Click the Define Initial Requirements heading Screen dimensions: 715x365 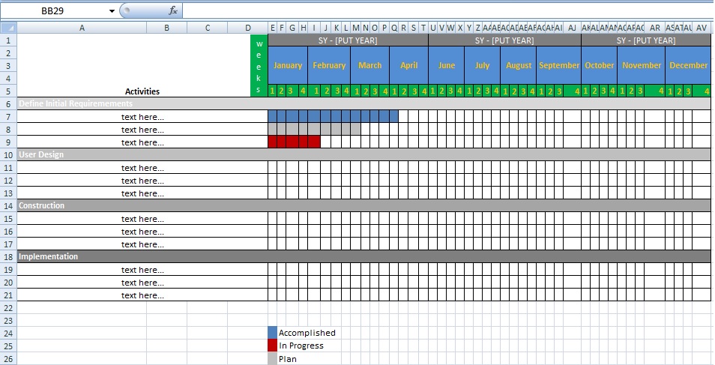click(x=75, y=103)
